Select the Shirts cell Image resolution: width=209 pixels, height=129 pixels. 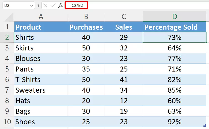(x=41, y=37)
